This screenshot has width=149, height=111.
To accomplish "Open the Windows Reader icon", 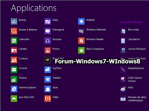I will click(81, 40).
